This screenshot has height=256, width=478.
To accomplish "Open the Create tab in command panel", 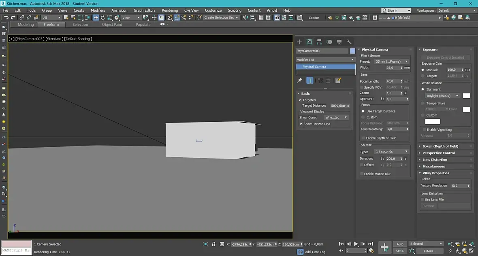I will [299, 42].
